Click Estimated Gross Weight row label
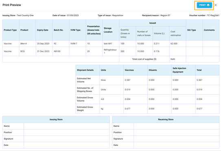Viewport: 221px width, 151px height. coord(85,108)
